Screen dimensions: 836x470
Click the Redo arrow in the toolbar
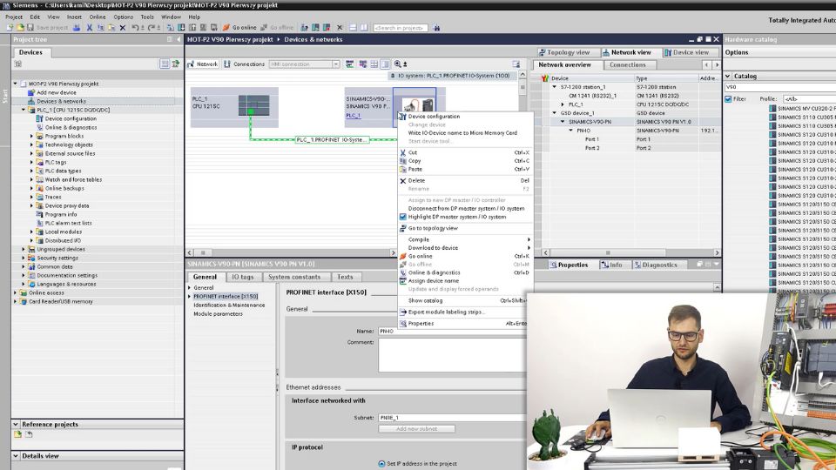point(152,27)
